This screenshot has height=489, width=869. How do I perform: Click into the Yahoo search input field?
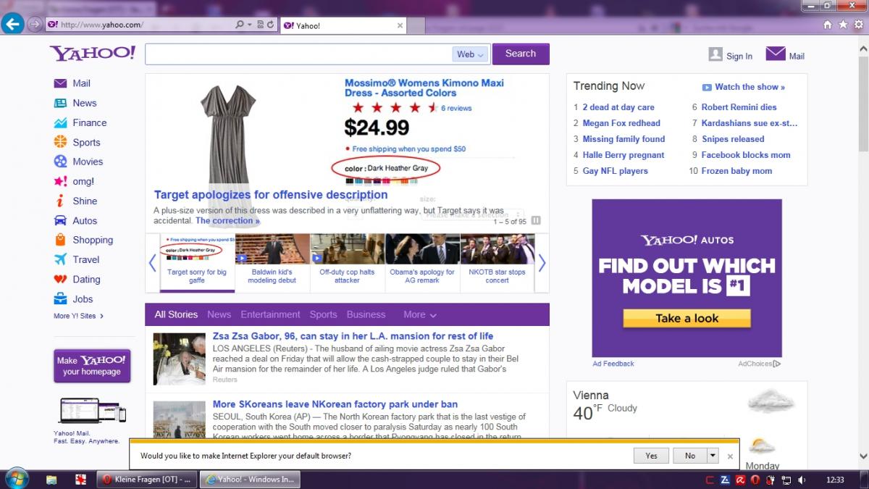(298, 54)
